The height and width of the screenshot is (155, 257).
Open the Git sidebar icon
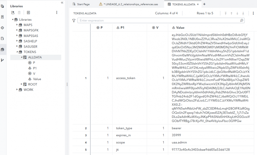click(2, 60)
